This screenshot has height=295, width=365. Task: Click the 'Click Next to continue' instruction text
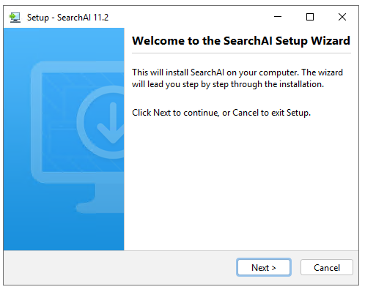(x=221, y=113)
